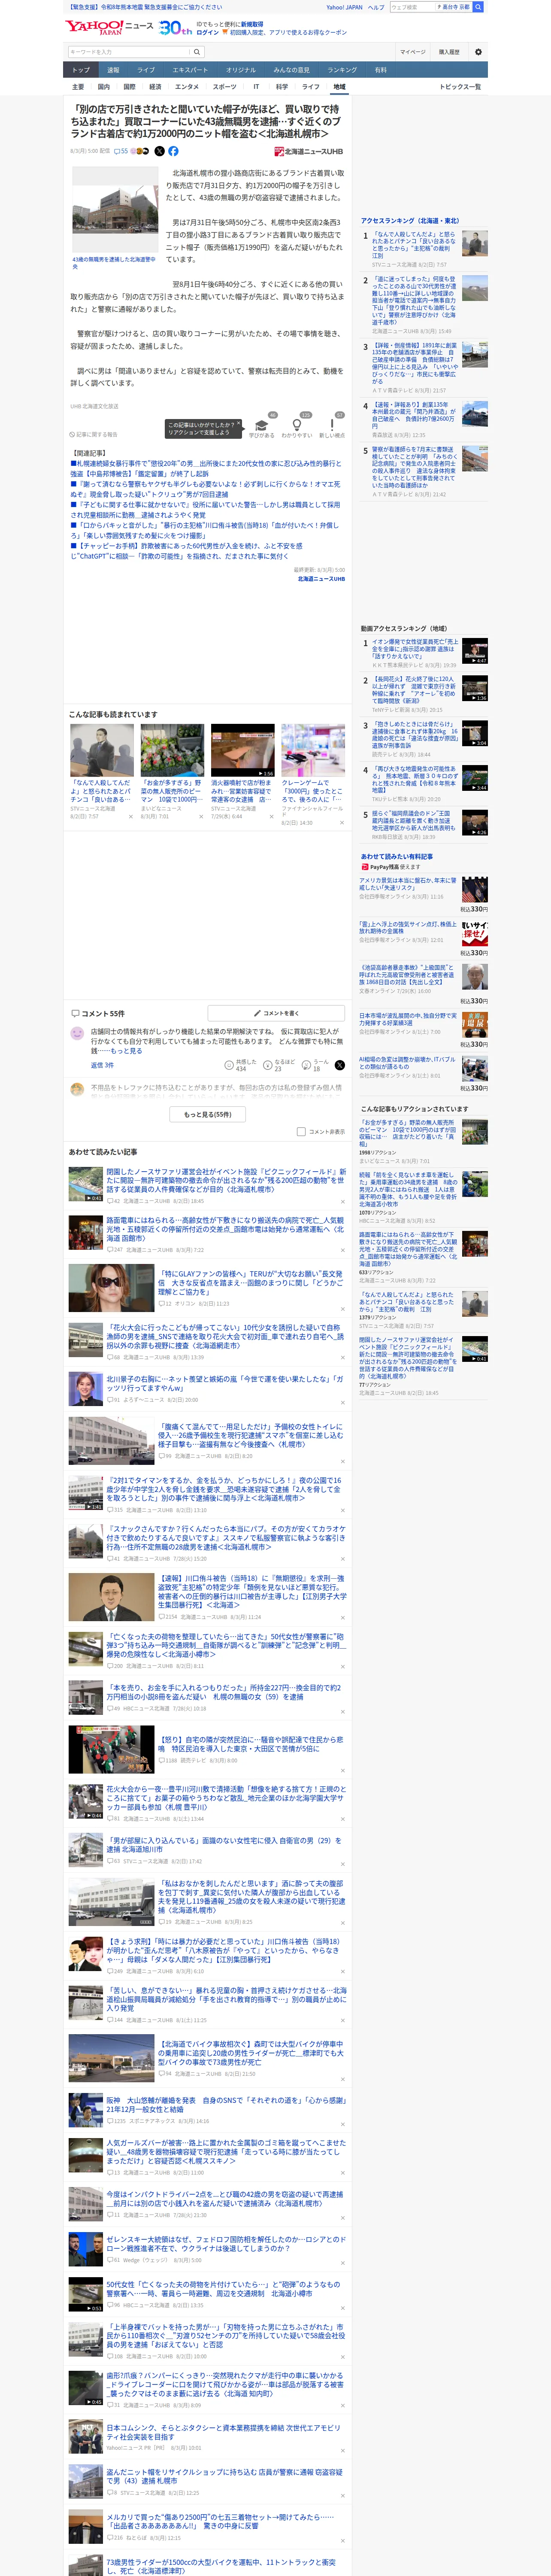Open settings via the gear icon
Viewport: 551px width, 2576px height.
pos(477,52)
